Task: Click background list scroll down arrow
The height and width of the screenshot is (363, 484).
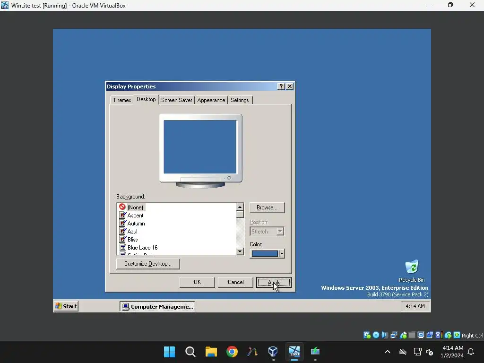Action: (240, 251)
